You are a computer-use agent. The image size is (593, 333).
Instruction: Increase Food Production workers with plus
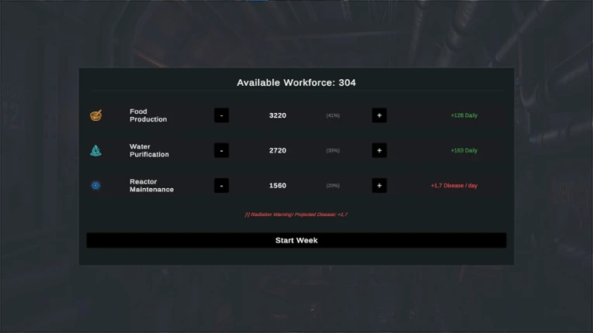pyautogui.click(x=379, y=115)
